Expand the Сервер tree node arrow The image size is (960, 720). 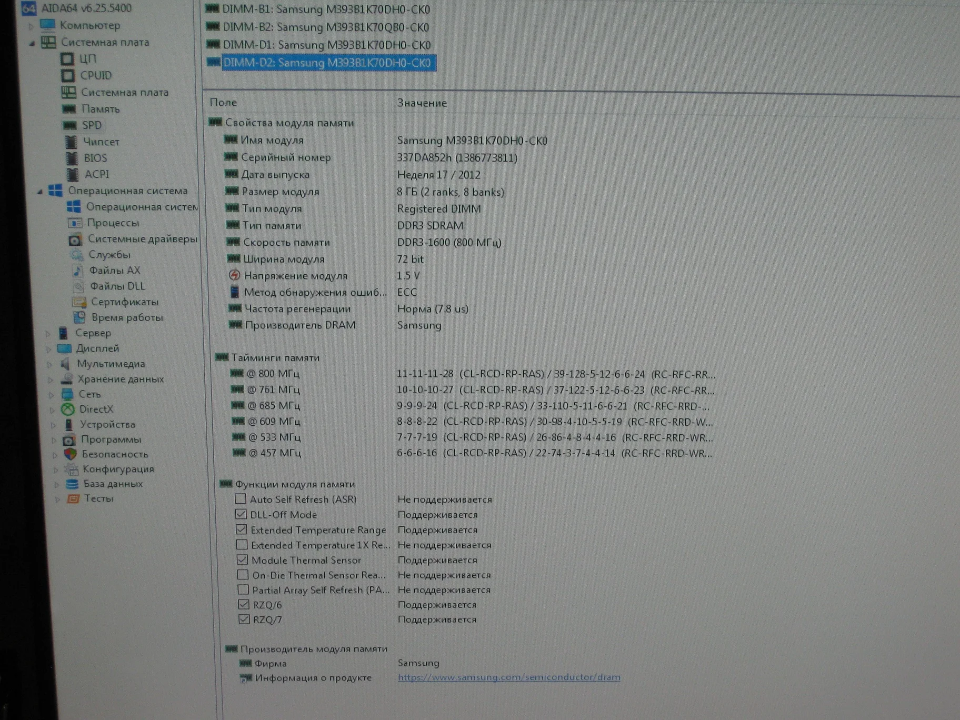(x=48, y=334)
